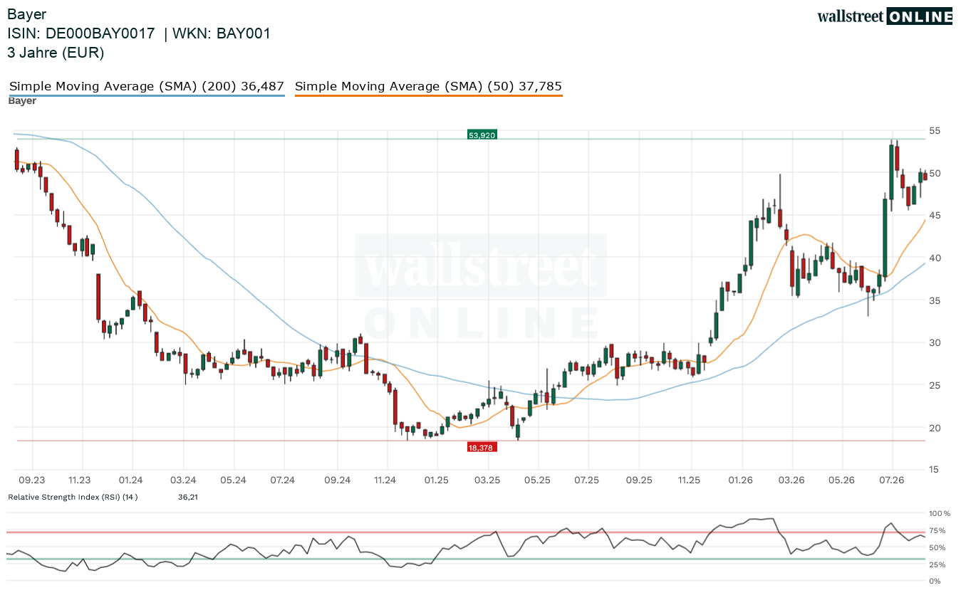Select the WKN: BAY001 text
The width and height of the screenshot is (961, 600).
[x=222, y=33]
